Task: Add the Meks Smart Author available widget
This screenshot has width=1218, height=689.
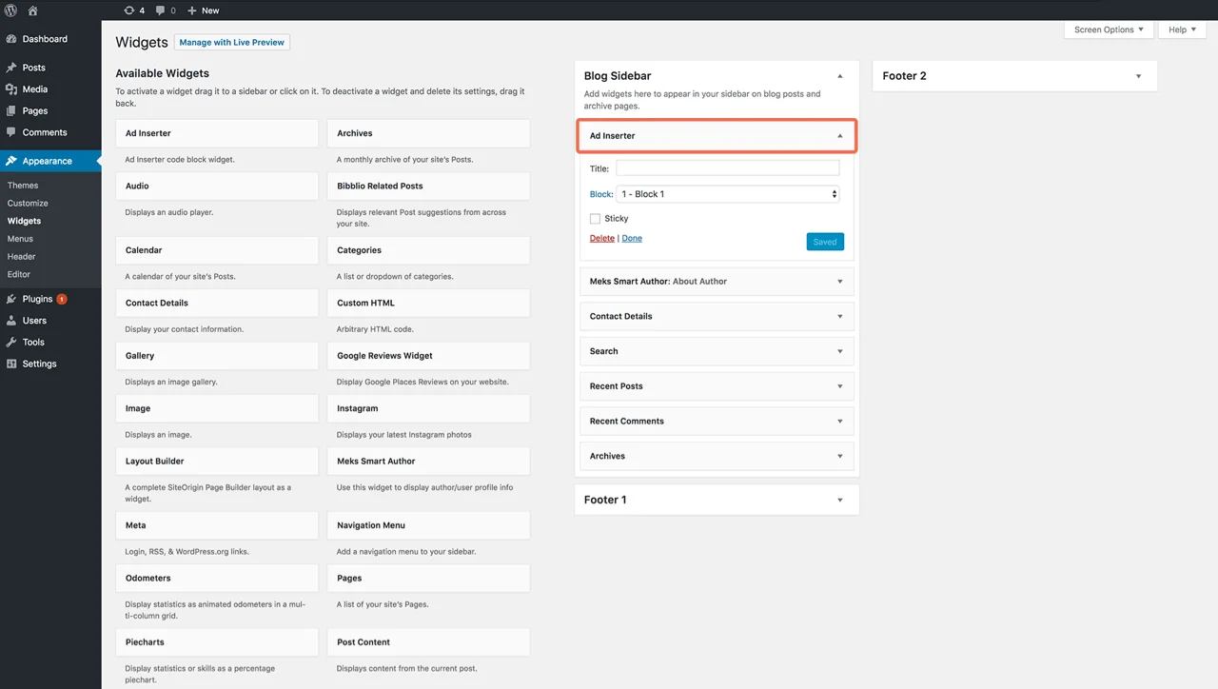Action: point(428,462)
